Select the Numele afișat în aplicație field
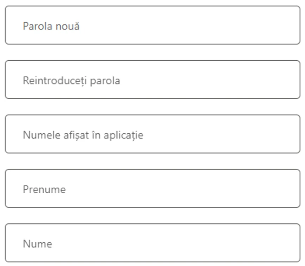The width and height of the screenshot is (305, 266). pos(152,134)
